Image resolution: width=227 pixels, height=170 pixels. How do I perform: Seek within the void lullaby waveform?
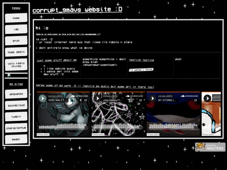[118, 126]
